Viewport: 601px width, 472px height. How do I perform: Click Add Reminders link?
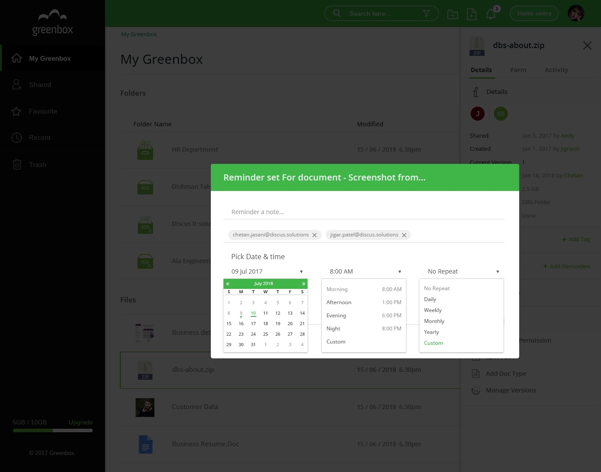pyautogui.click(x=566, y=266)
